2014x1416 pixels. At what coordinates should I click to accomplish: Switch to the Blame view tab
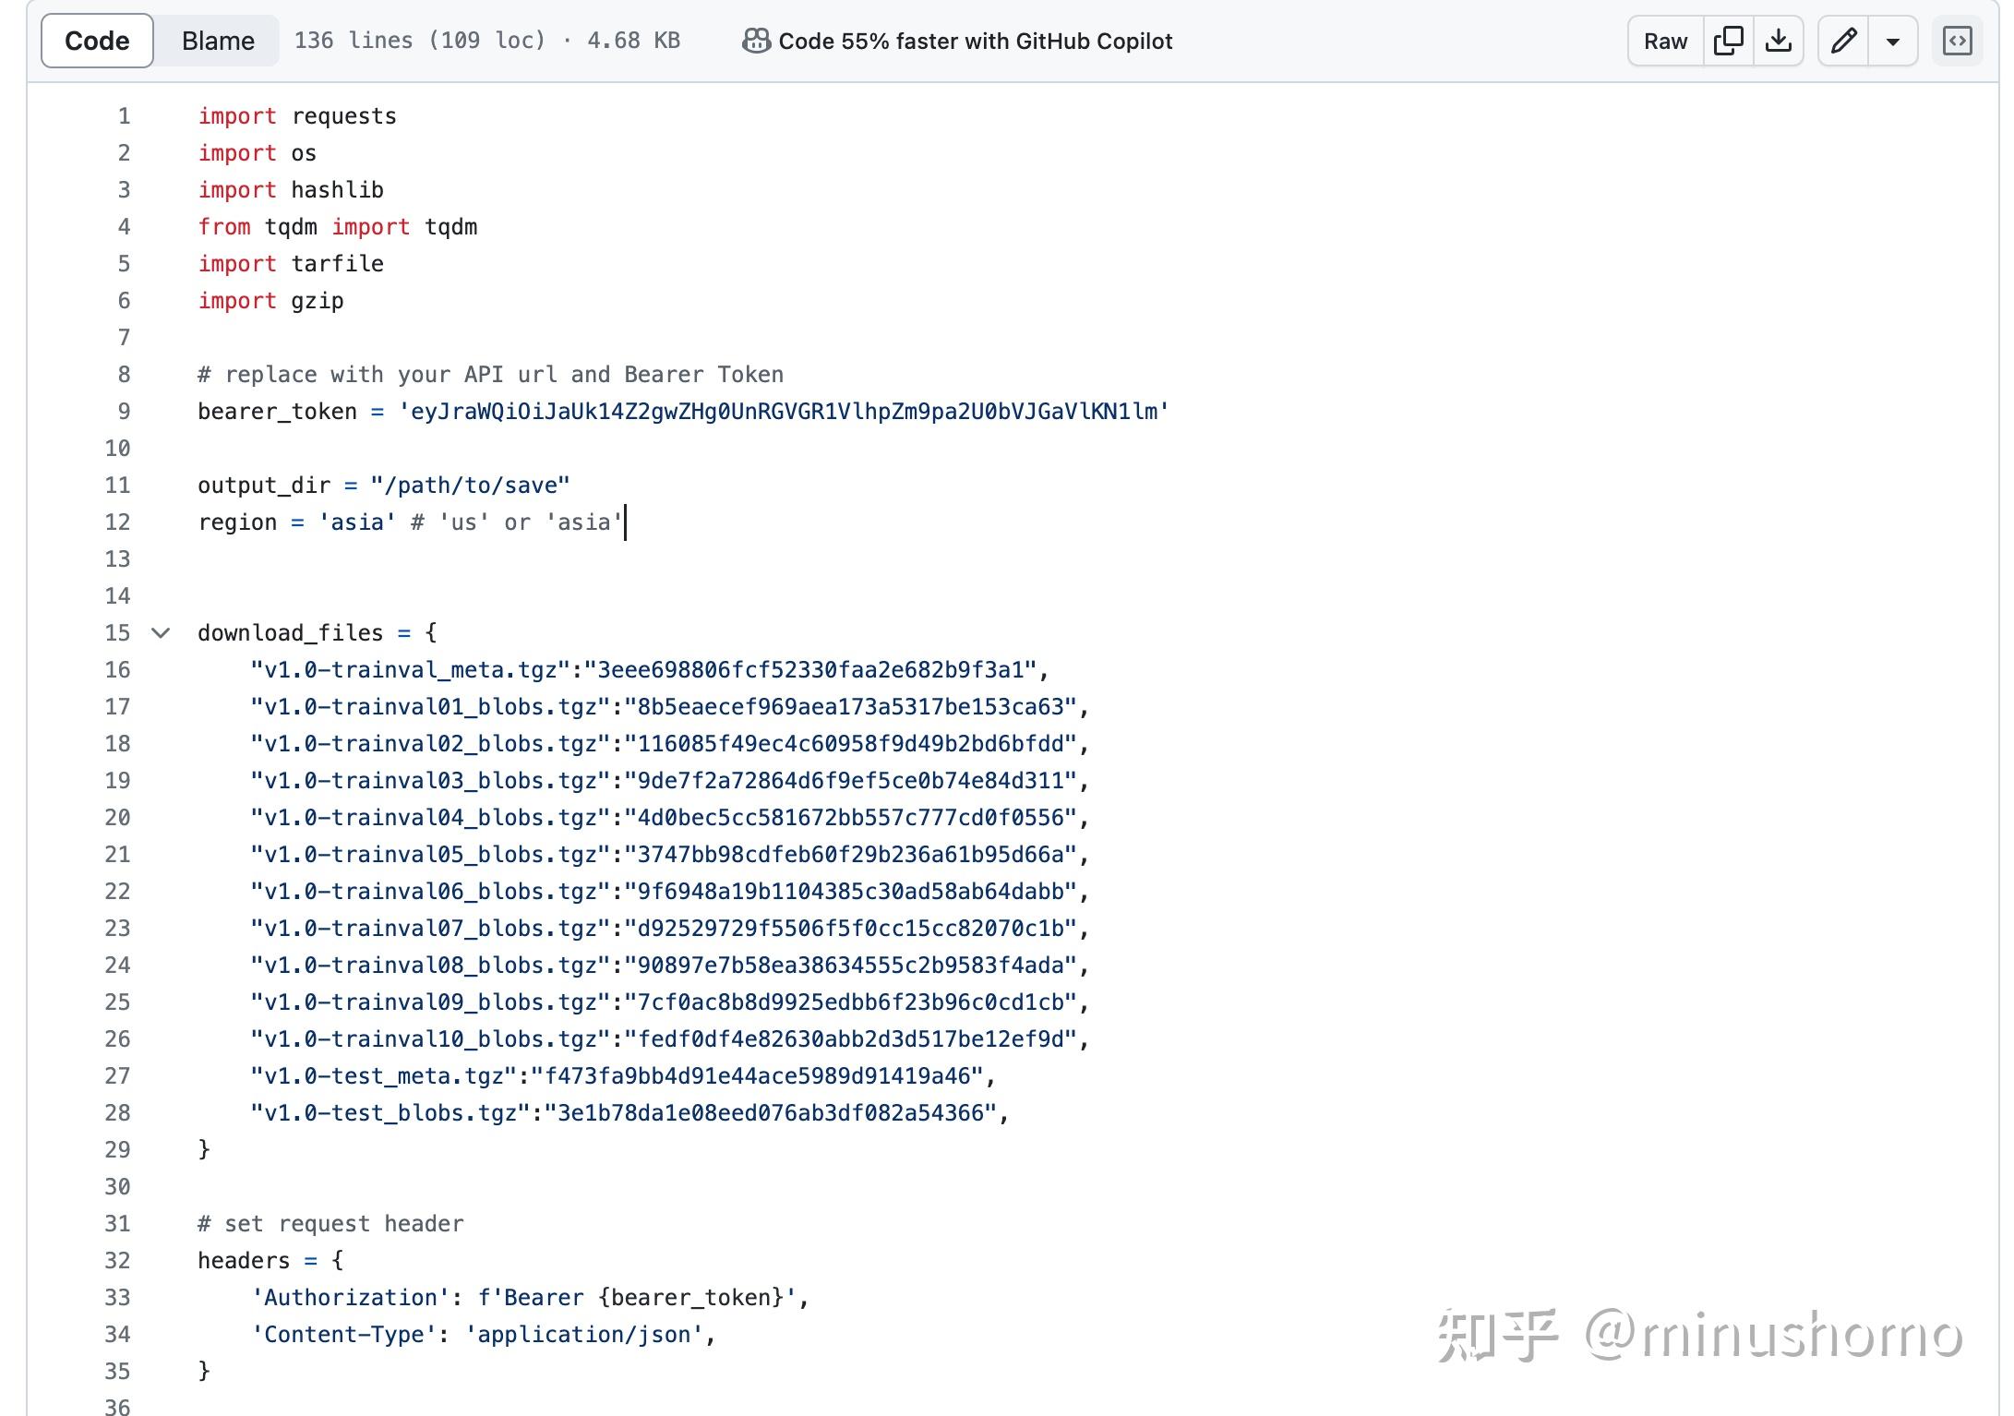click(x=218, y=41)
